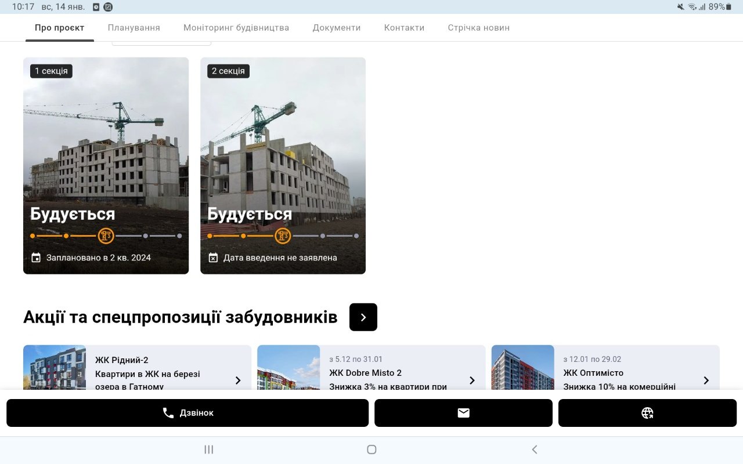Expand promotions with the black arrow button
This screenshot has height=464, width=743.
[x=363, y=317]
